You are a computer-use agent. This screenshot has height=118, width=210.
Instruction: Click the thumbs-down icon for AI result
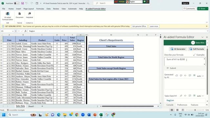tap(181, 75)
